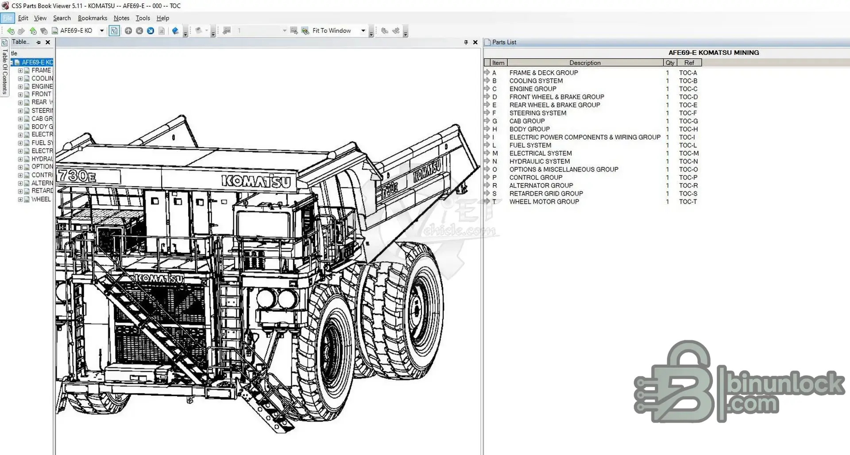Click the blue book icon in toolbar
850x455 pixels.
(x=175, y=31)
